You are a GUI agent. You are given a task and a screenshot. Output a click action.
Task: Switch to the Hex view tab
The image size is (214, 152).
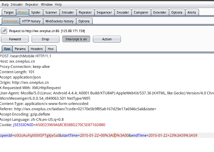point(51,49)
